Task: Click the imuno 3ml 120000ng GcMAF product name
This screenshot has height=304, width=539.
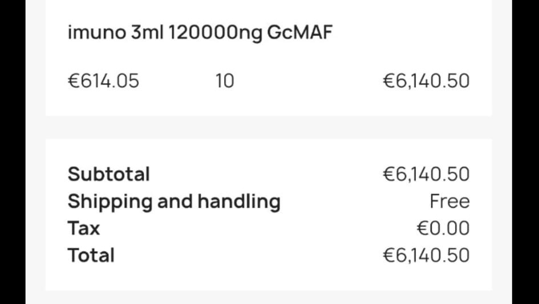Action: [200, 33]
